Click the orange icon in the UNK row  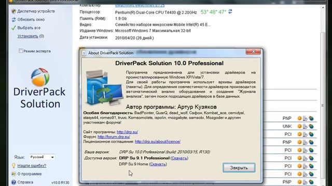(299, 126)
